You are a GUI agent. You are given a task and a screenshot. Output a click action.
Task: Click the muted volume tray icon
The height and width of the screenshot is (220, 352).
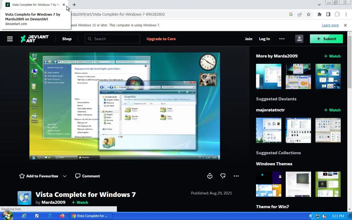(x=324, y=216)
